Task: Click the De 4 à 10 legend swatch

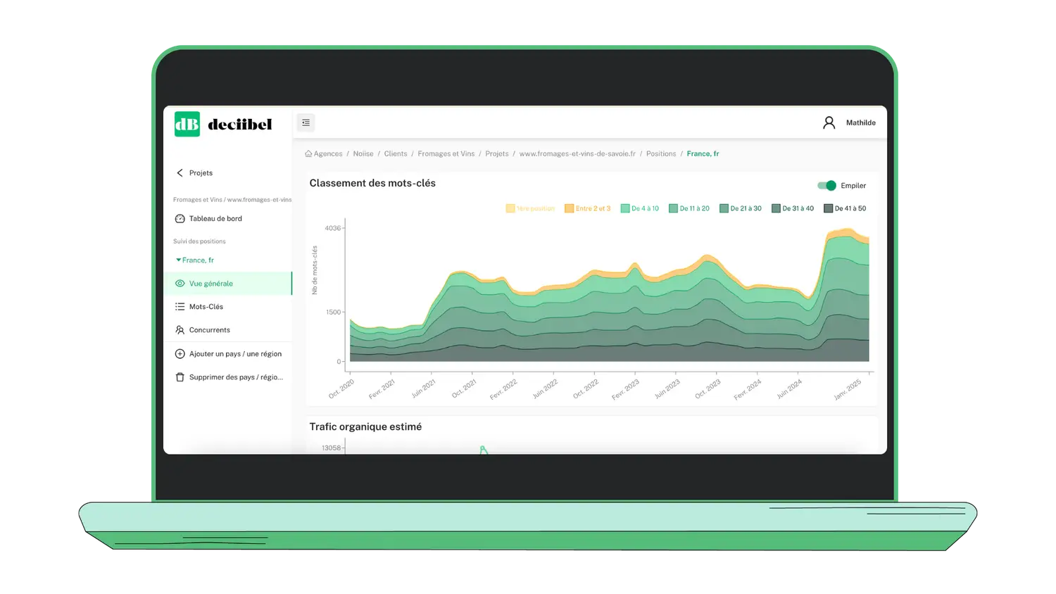Action: click(624, 208)
